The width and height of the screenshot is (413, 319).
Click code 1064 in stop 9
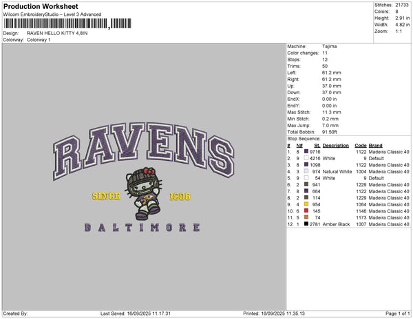pyautogui.click(x=361, y=204)
